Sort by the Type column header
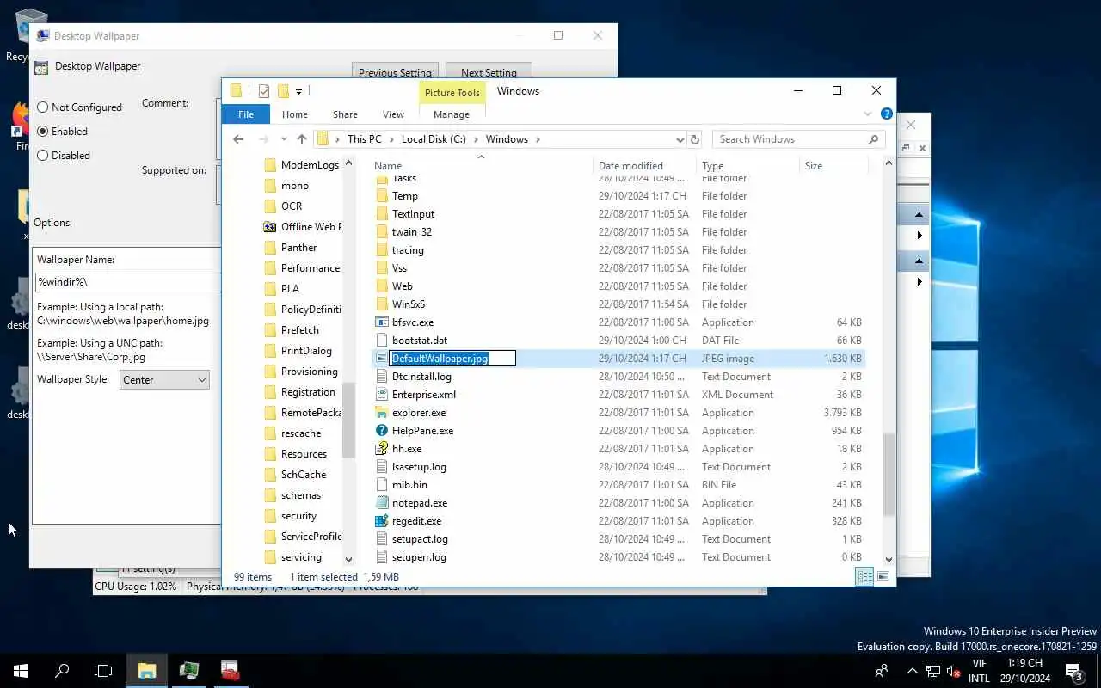 pos(747,166)
